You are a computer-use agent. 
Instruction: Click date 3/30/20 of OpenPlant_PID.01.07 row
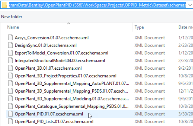point(186,114)
